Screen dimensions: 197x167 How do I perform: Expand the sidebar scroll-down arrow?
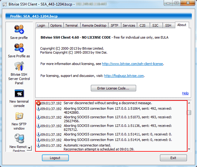point(29,148)
